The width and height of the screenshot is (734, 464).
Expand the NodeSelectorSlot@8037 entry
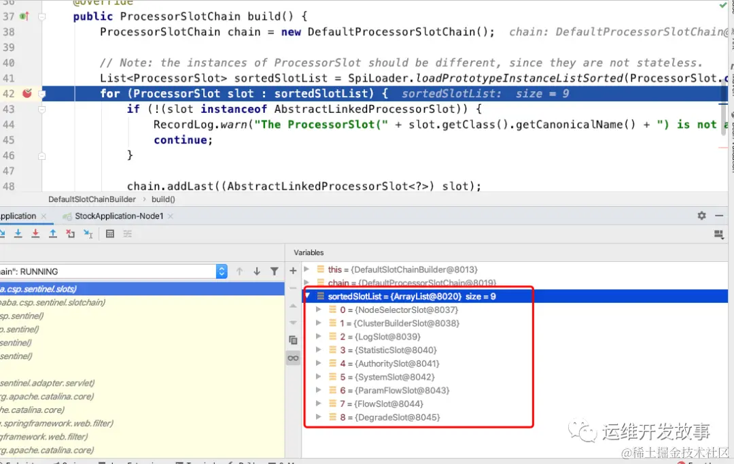coord(318,310)
